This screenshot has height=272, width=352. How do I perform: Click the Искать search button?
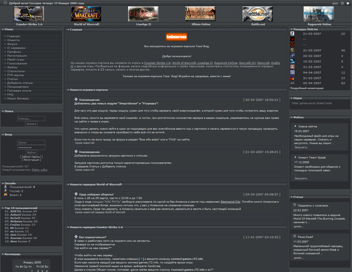pyautogui.click(x=31, y=124)
